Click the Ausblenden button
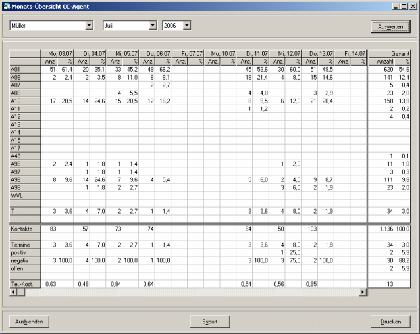 [x=30, y=322]
